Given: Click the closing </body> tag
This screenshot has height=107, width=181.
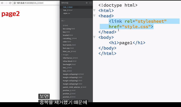Looking at the screenshot, I should (107, 48).
